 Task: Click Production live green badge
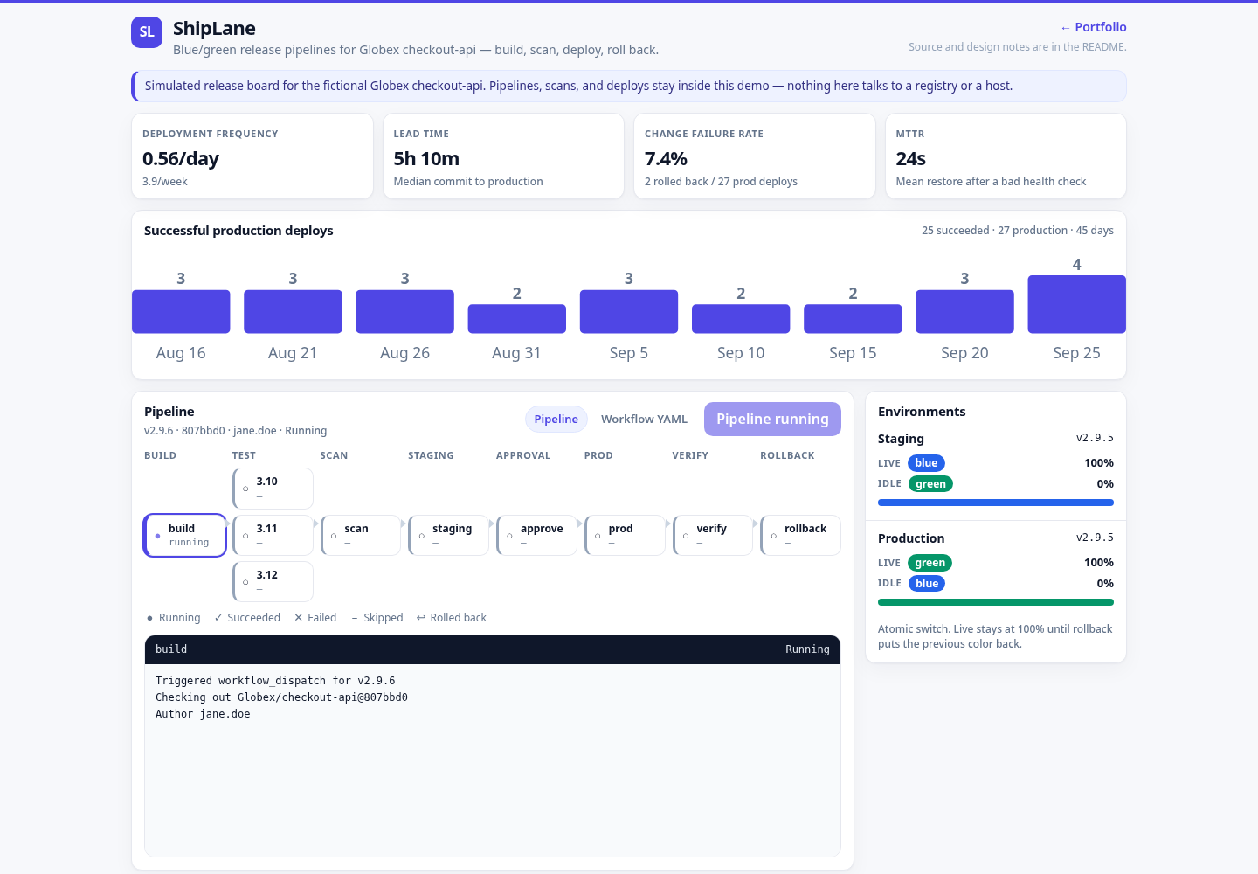coord(930,563)
